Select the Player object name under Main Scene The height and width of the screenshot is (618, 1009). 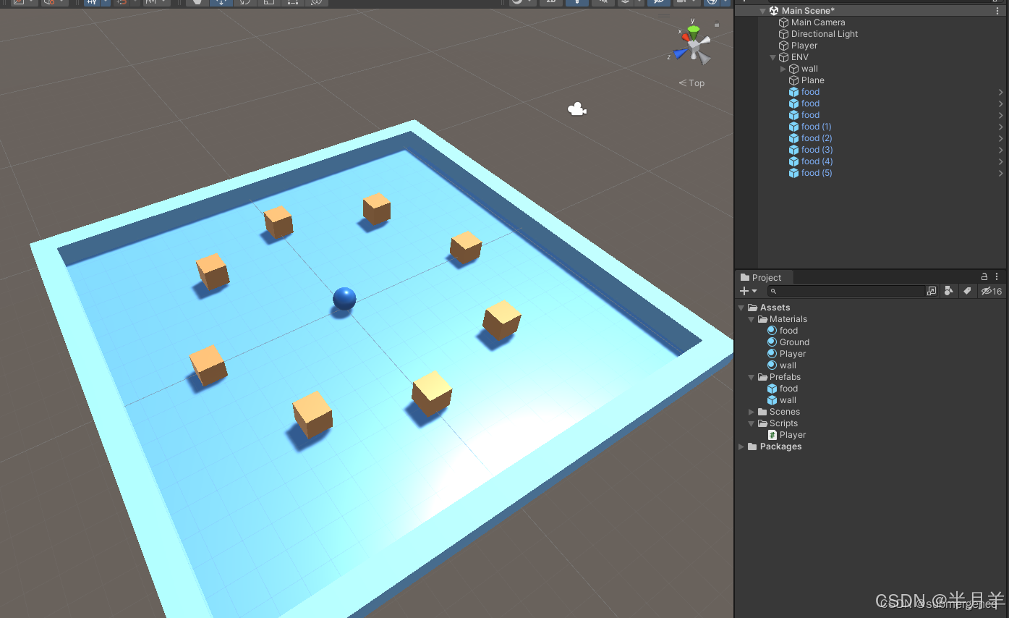coord(804,46)
